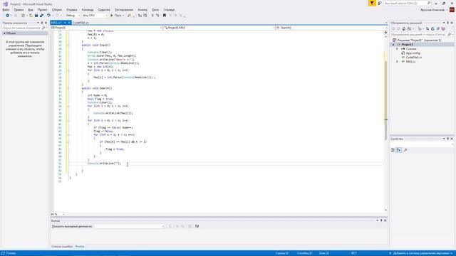
Task: Open the output source dropdown
Action: 130,226
